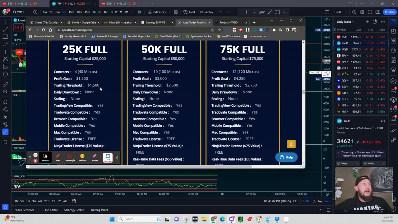Viewport: 398px width, 224px height.
Task: Go back in the Chrome browser
Action: tap(30, 30)
